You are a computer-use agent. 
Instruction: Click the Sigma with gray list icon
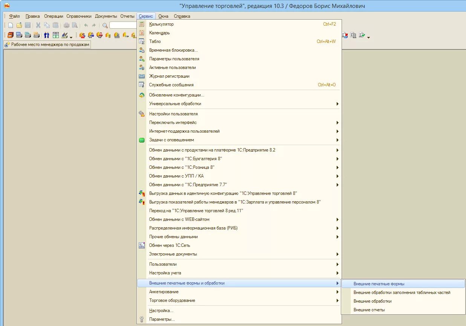pos(353,35)
